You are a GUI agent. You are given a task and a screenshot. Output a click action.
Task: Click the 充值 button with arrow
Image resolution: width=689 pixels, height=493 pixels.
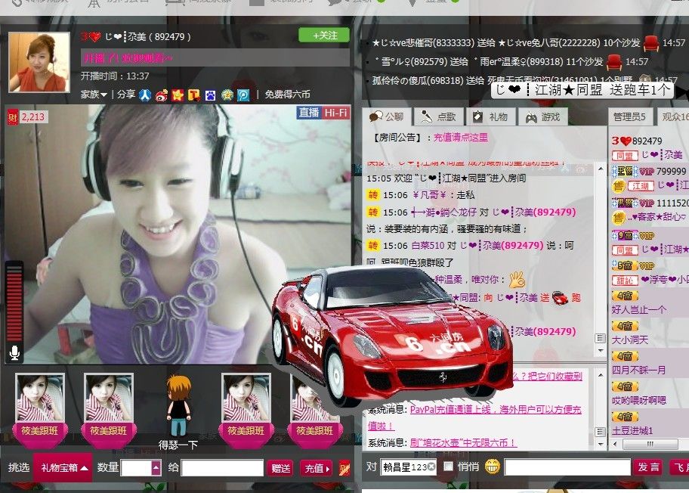coord(317,468)
